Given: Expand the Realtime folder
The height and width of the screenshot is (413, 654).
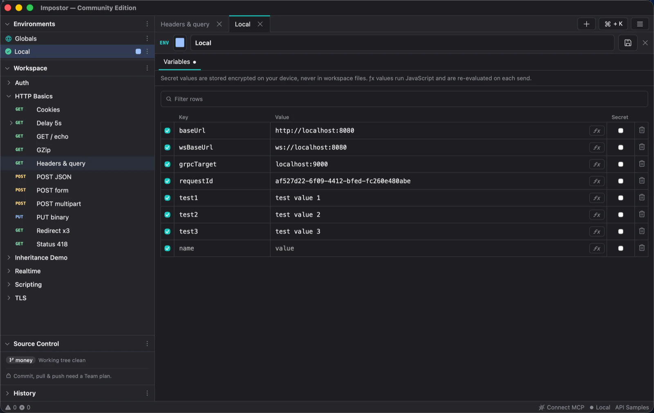Looking at the screenshot, I should point(9,271).
